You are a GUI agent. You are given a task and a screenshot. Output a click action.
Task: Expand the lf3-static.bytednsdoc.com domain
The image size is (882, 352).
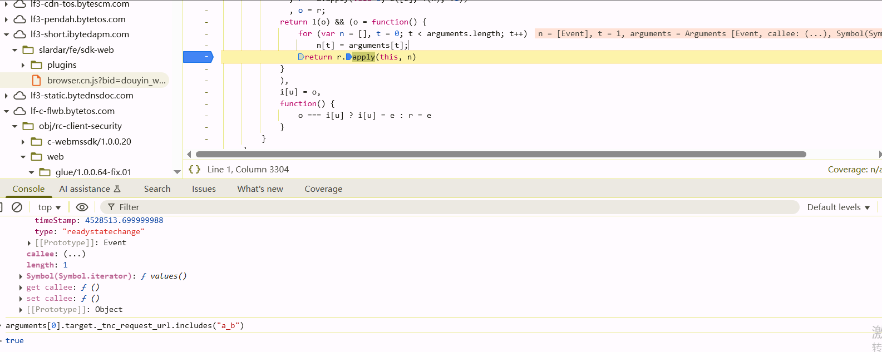click(6, 96)
